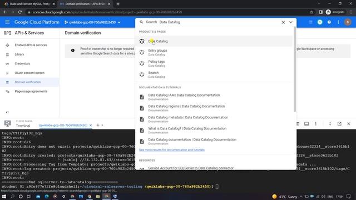Click Google Cloud Platform logo text
The height and width of the screenshot is (200, 356).
[37, 22]
